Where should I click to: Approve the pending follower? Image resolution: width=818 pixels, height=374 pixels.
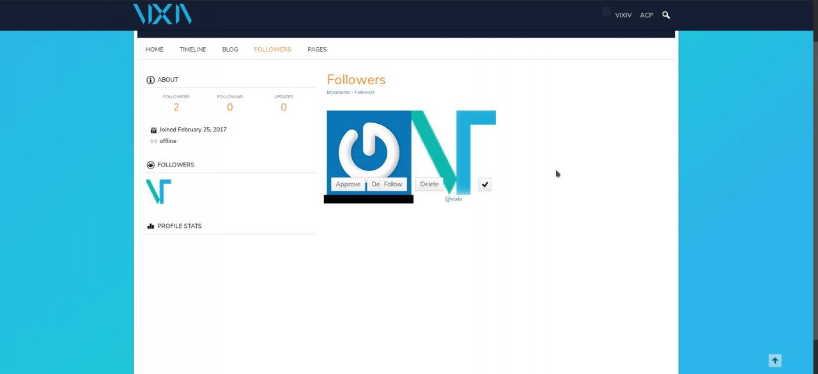point(348,184)
